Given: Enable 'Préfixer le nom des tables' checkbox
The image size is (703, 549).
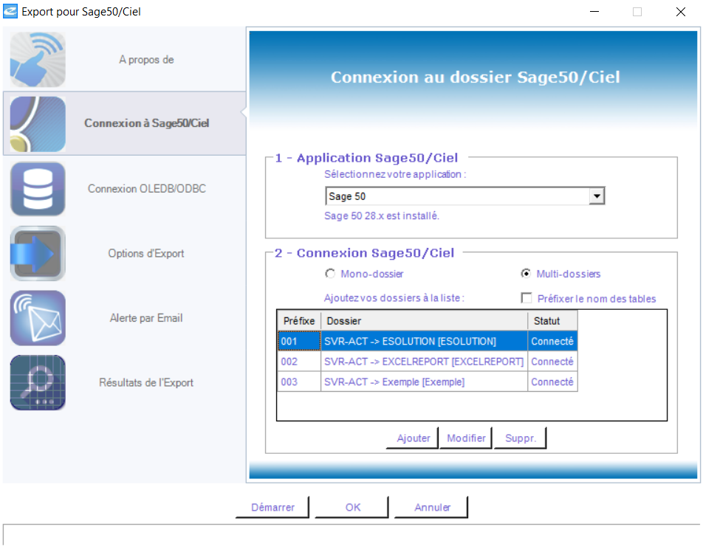Looking at the screenshot, I should [x=527, y=298].
